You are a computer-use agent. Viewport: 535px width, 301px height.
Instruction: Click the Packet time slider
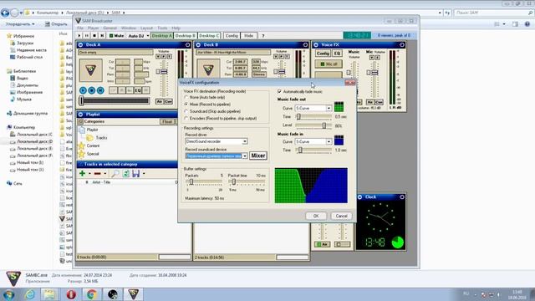tap(247, 182)
